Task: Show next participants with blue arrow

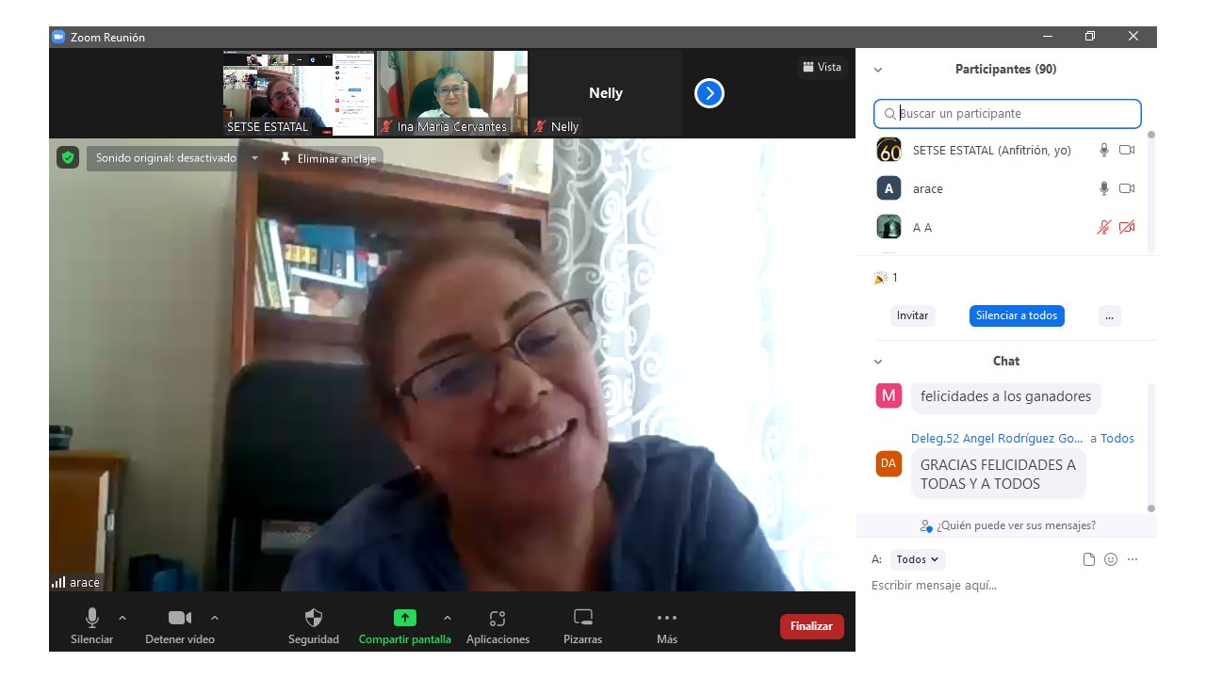Action: [x=709, y=93]
